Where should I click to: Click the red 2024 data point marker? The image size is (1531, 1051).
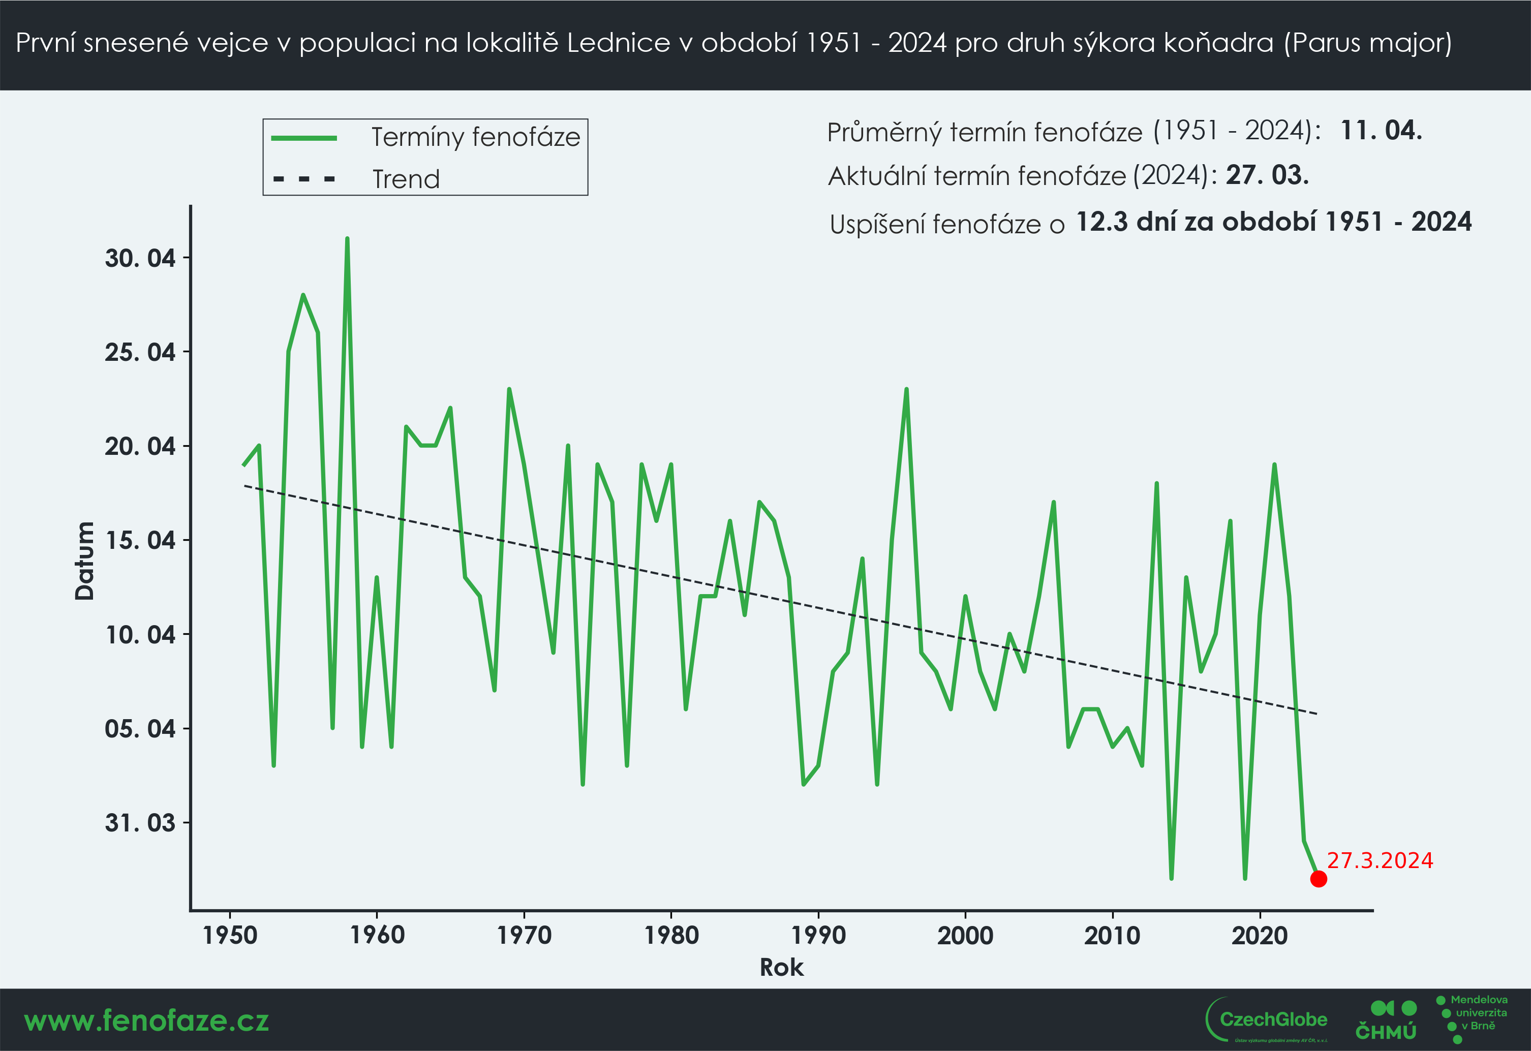(1318, 879)
